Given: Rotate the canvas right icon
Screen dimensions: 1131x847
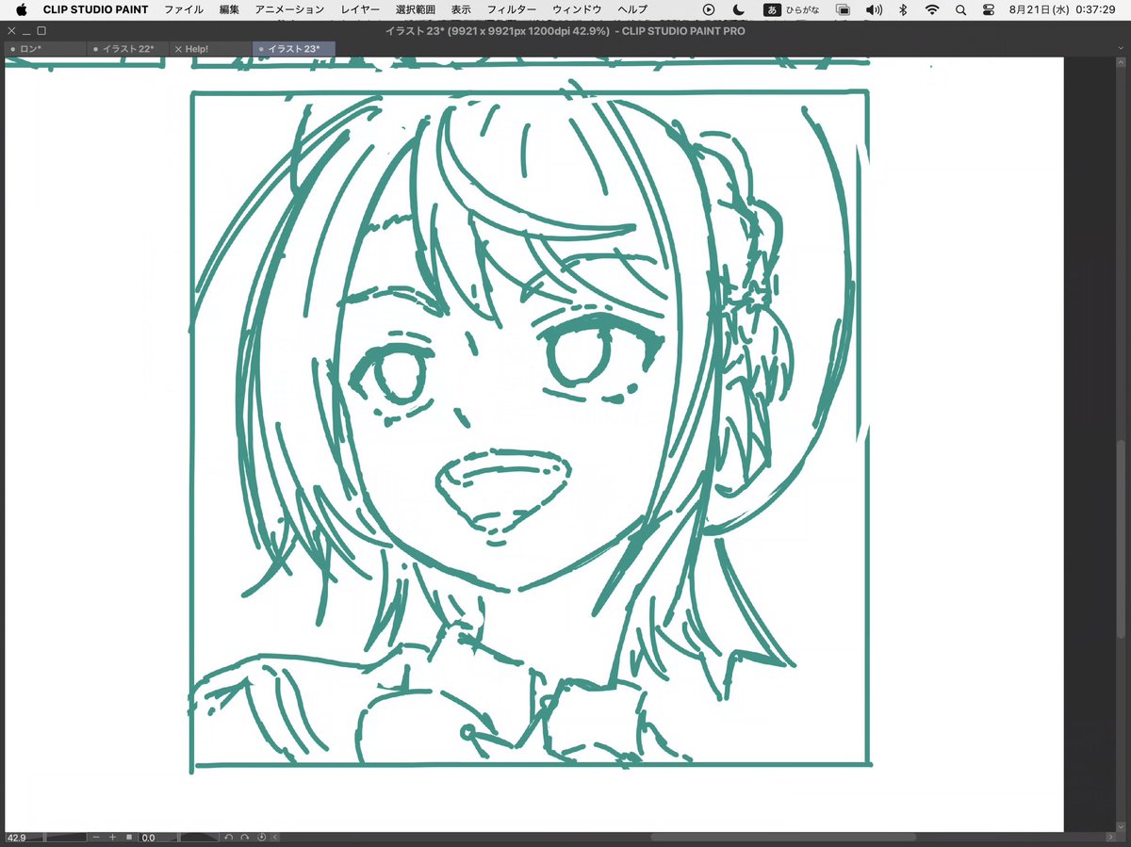Looking at the screenshot, I should point(245,837).
